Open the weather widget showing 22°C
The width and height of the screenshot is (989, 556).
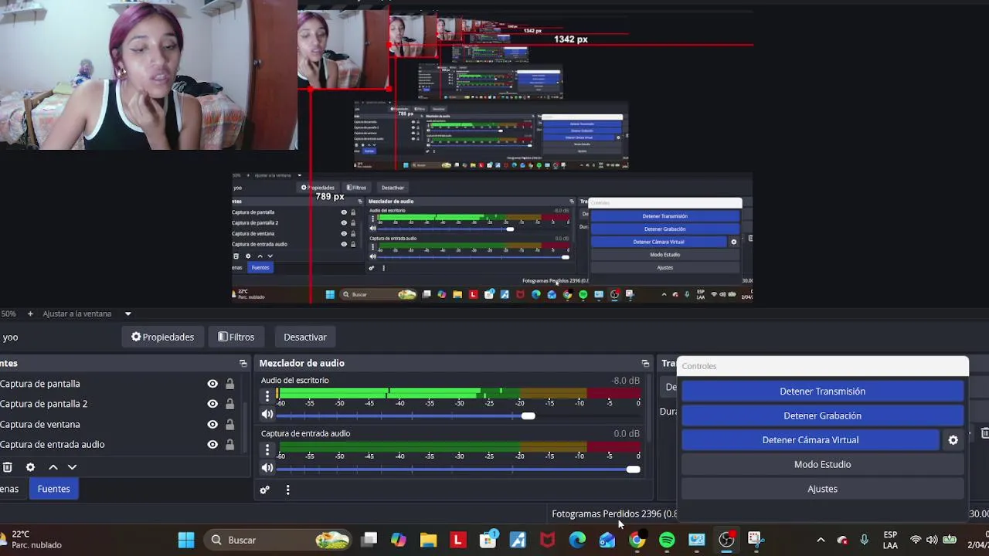32,539
